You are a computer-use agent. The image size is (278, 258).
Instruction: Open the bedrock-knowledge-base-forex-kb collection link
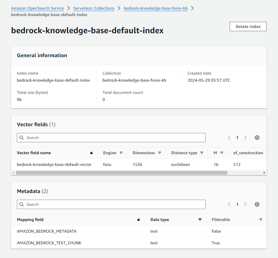coord(155,8)
